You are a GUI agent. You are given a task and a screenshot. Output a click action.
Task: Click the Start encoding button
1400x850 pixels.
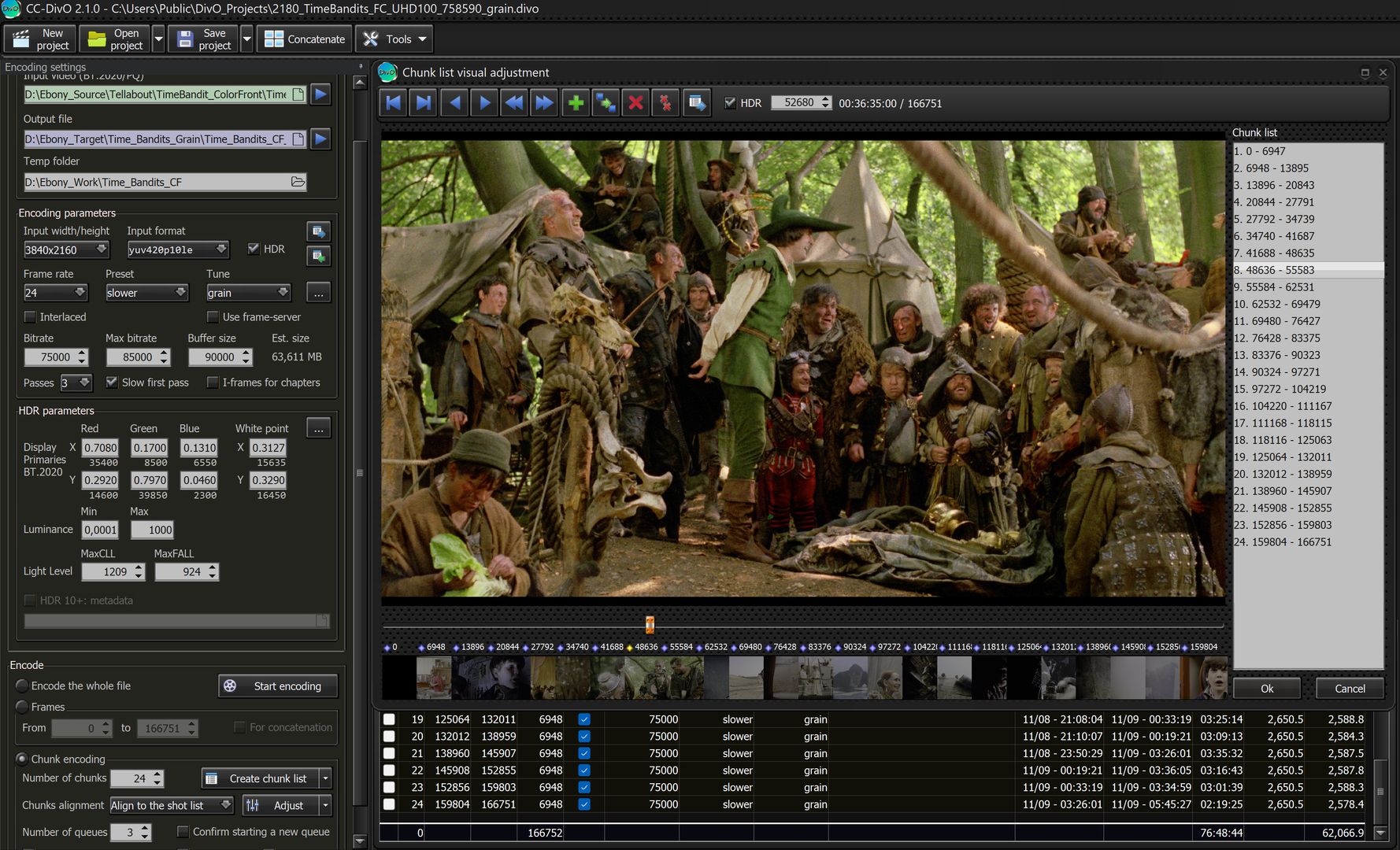278,686
